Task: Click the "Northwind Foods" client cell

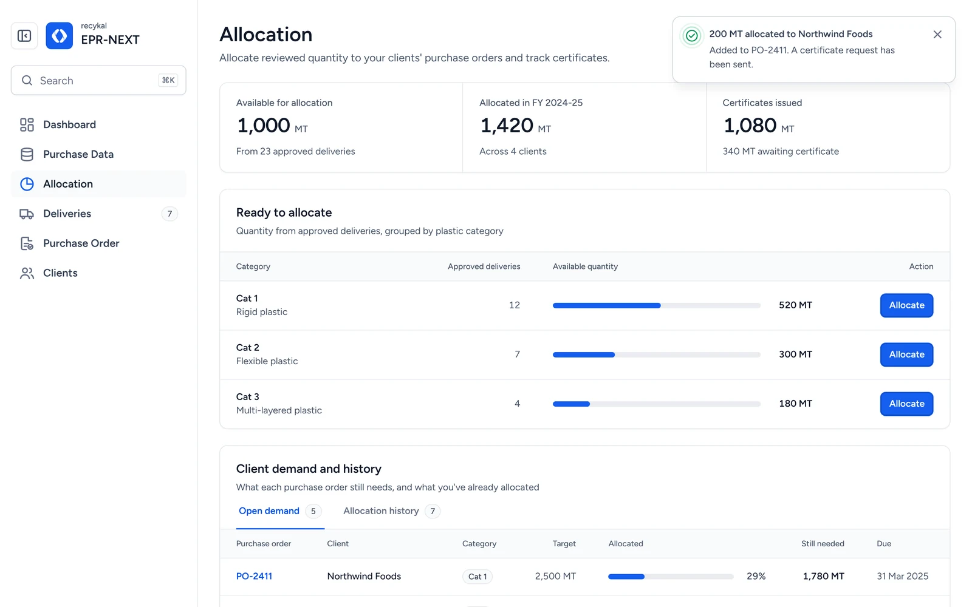Action: (364, 576)
